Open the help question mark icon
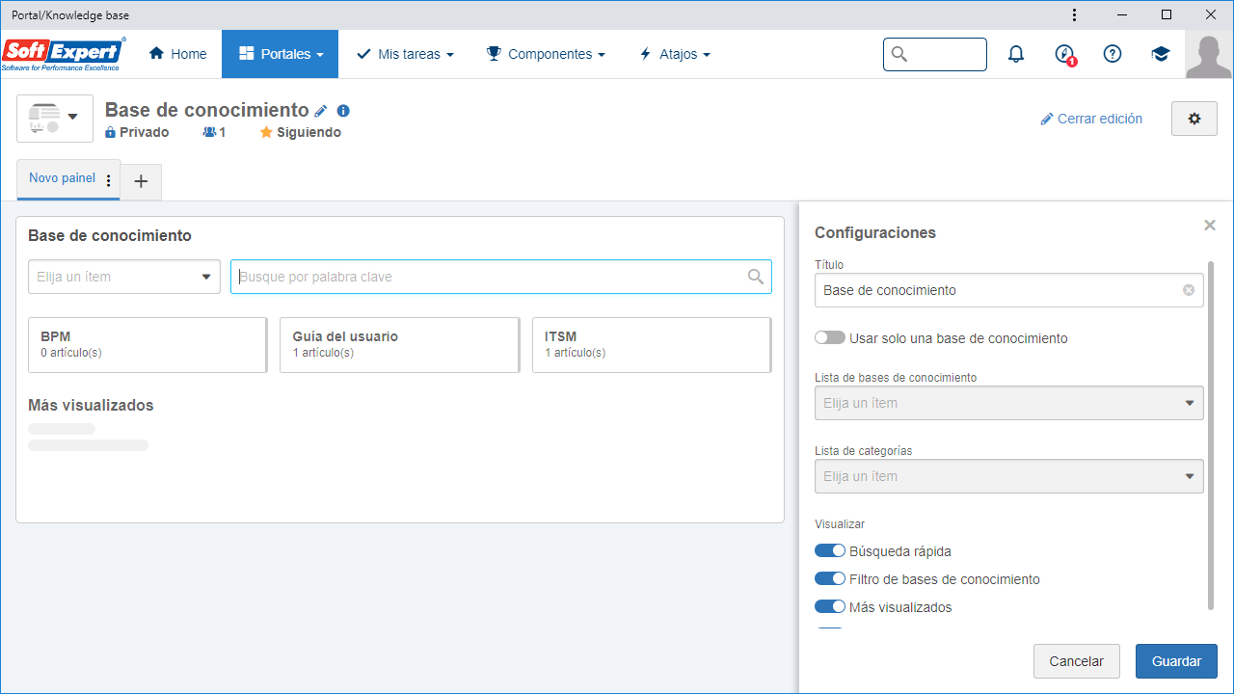The height and width of the screenshot is (694, 1234). pyautogui.click(x=1113, y=54)
